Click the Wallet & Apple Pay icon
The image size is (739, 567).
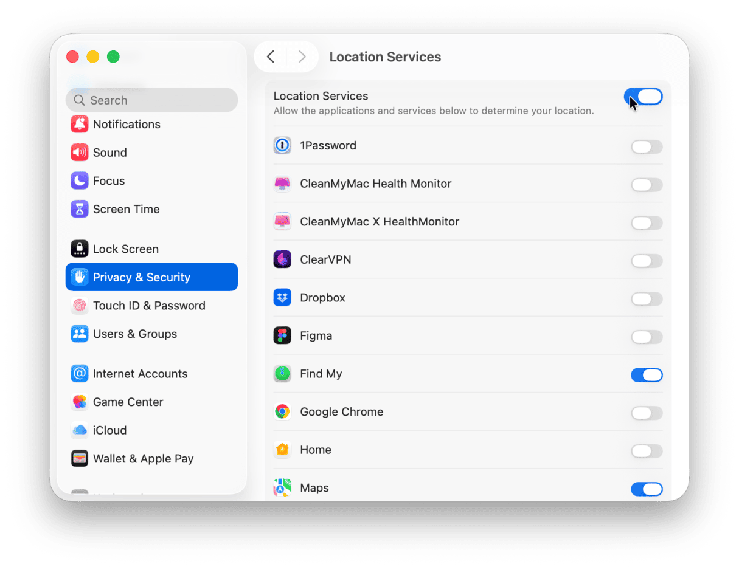[80, 459]
